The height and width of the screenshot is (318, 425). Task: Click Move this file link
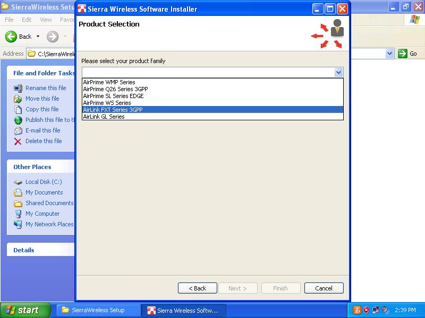pos(42,99)
